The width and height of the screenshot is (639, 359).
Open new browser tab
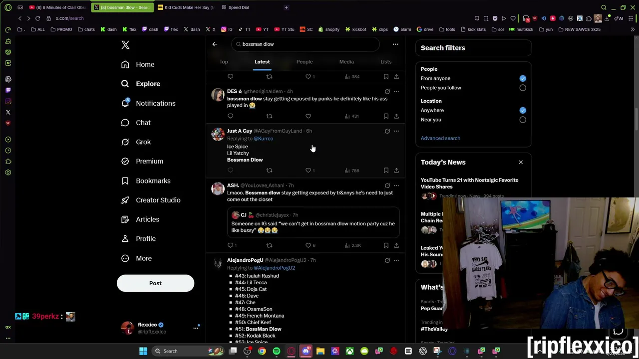pos(286,7)
